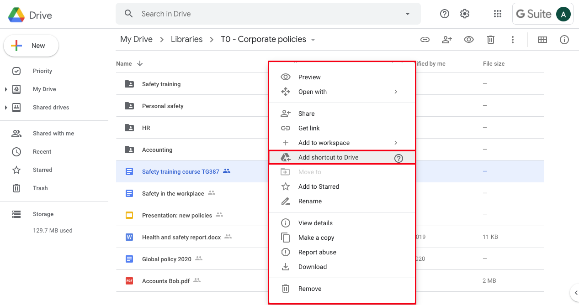This screenshot has height=305, width=579.
Task: Click help icon beside Add shortcut
Action: [x=398, y=158]
